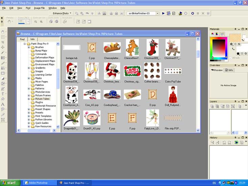Click the EN language indicator
Viewport: 248px width, 186px height.
pos(214,183)
